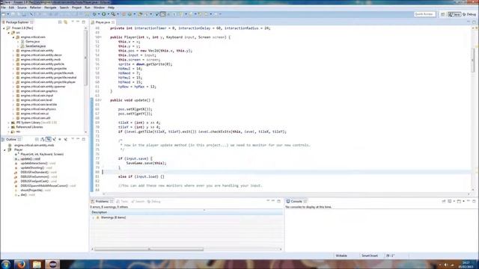
Task: Open the Window menu
Action: coord(99,7)
